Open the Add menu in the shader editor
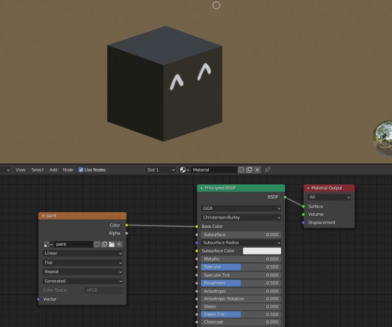The height and width of the screenshot is (327, 392). [53, 170]
